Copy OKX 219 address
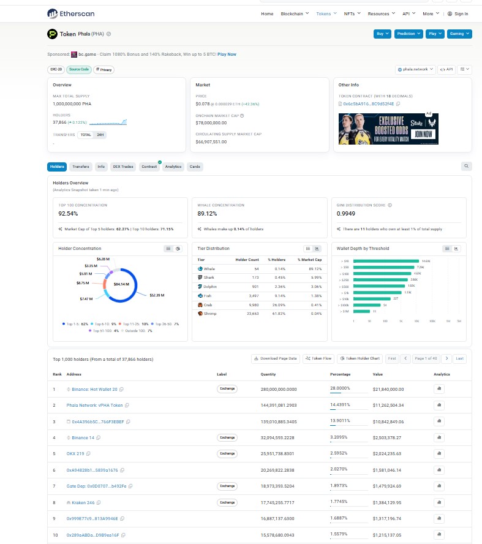The width and height of the screenshot is (482, 544). [88, 454]
